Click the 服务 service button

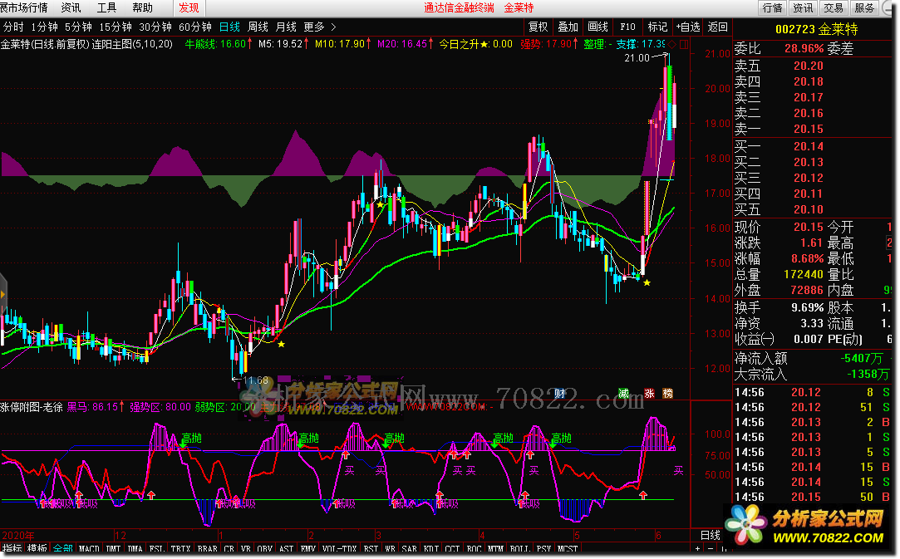pyautogui.click(x=863, y=8)
